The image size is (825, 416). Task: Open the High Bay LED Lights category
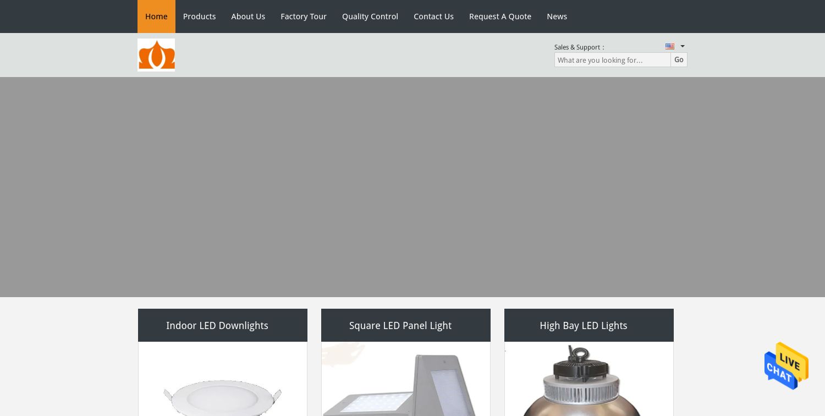click(584, 325)
